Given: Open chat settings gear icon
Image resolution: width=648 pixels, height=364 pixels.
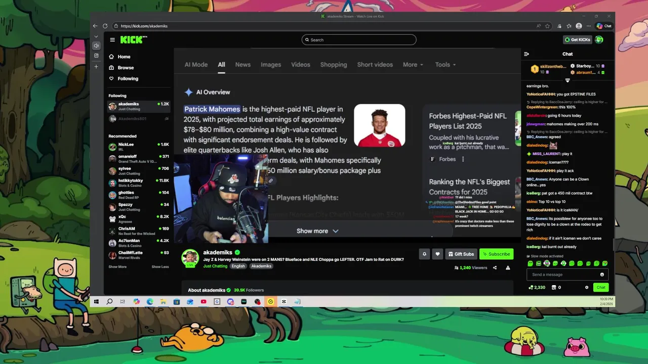Looking at the screenshot, I should click(587, 287).
